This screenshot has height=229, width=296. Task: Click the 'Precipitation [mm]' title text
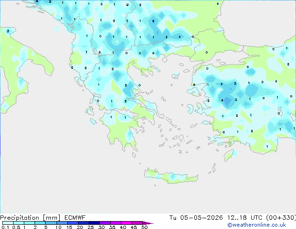click(x=30, y=218)
